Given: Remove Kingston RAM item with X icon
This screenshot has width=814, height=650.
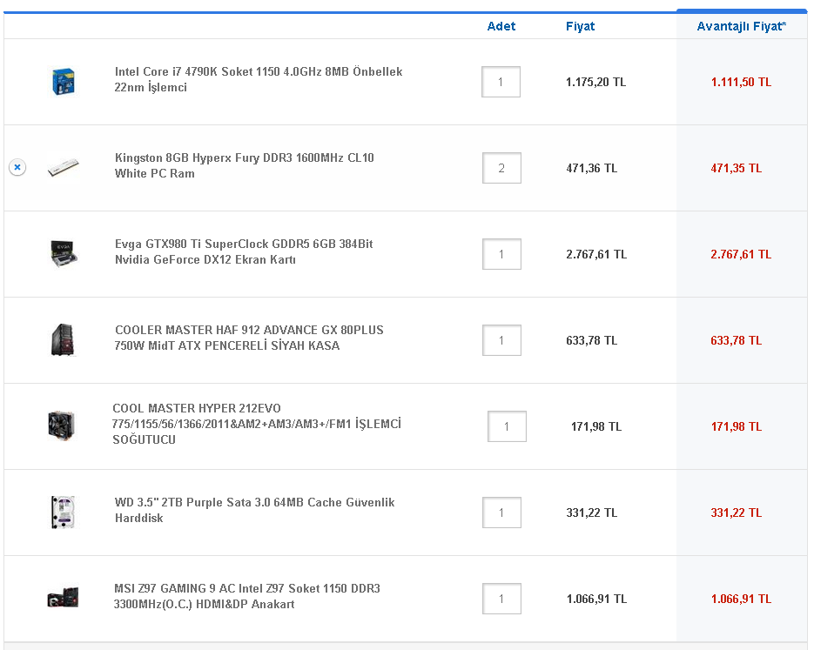Looking at the screenshot, I should click(x=17, y=167).
